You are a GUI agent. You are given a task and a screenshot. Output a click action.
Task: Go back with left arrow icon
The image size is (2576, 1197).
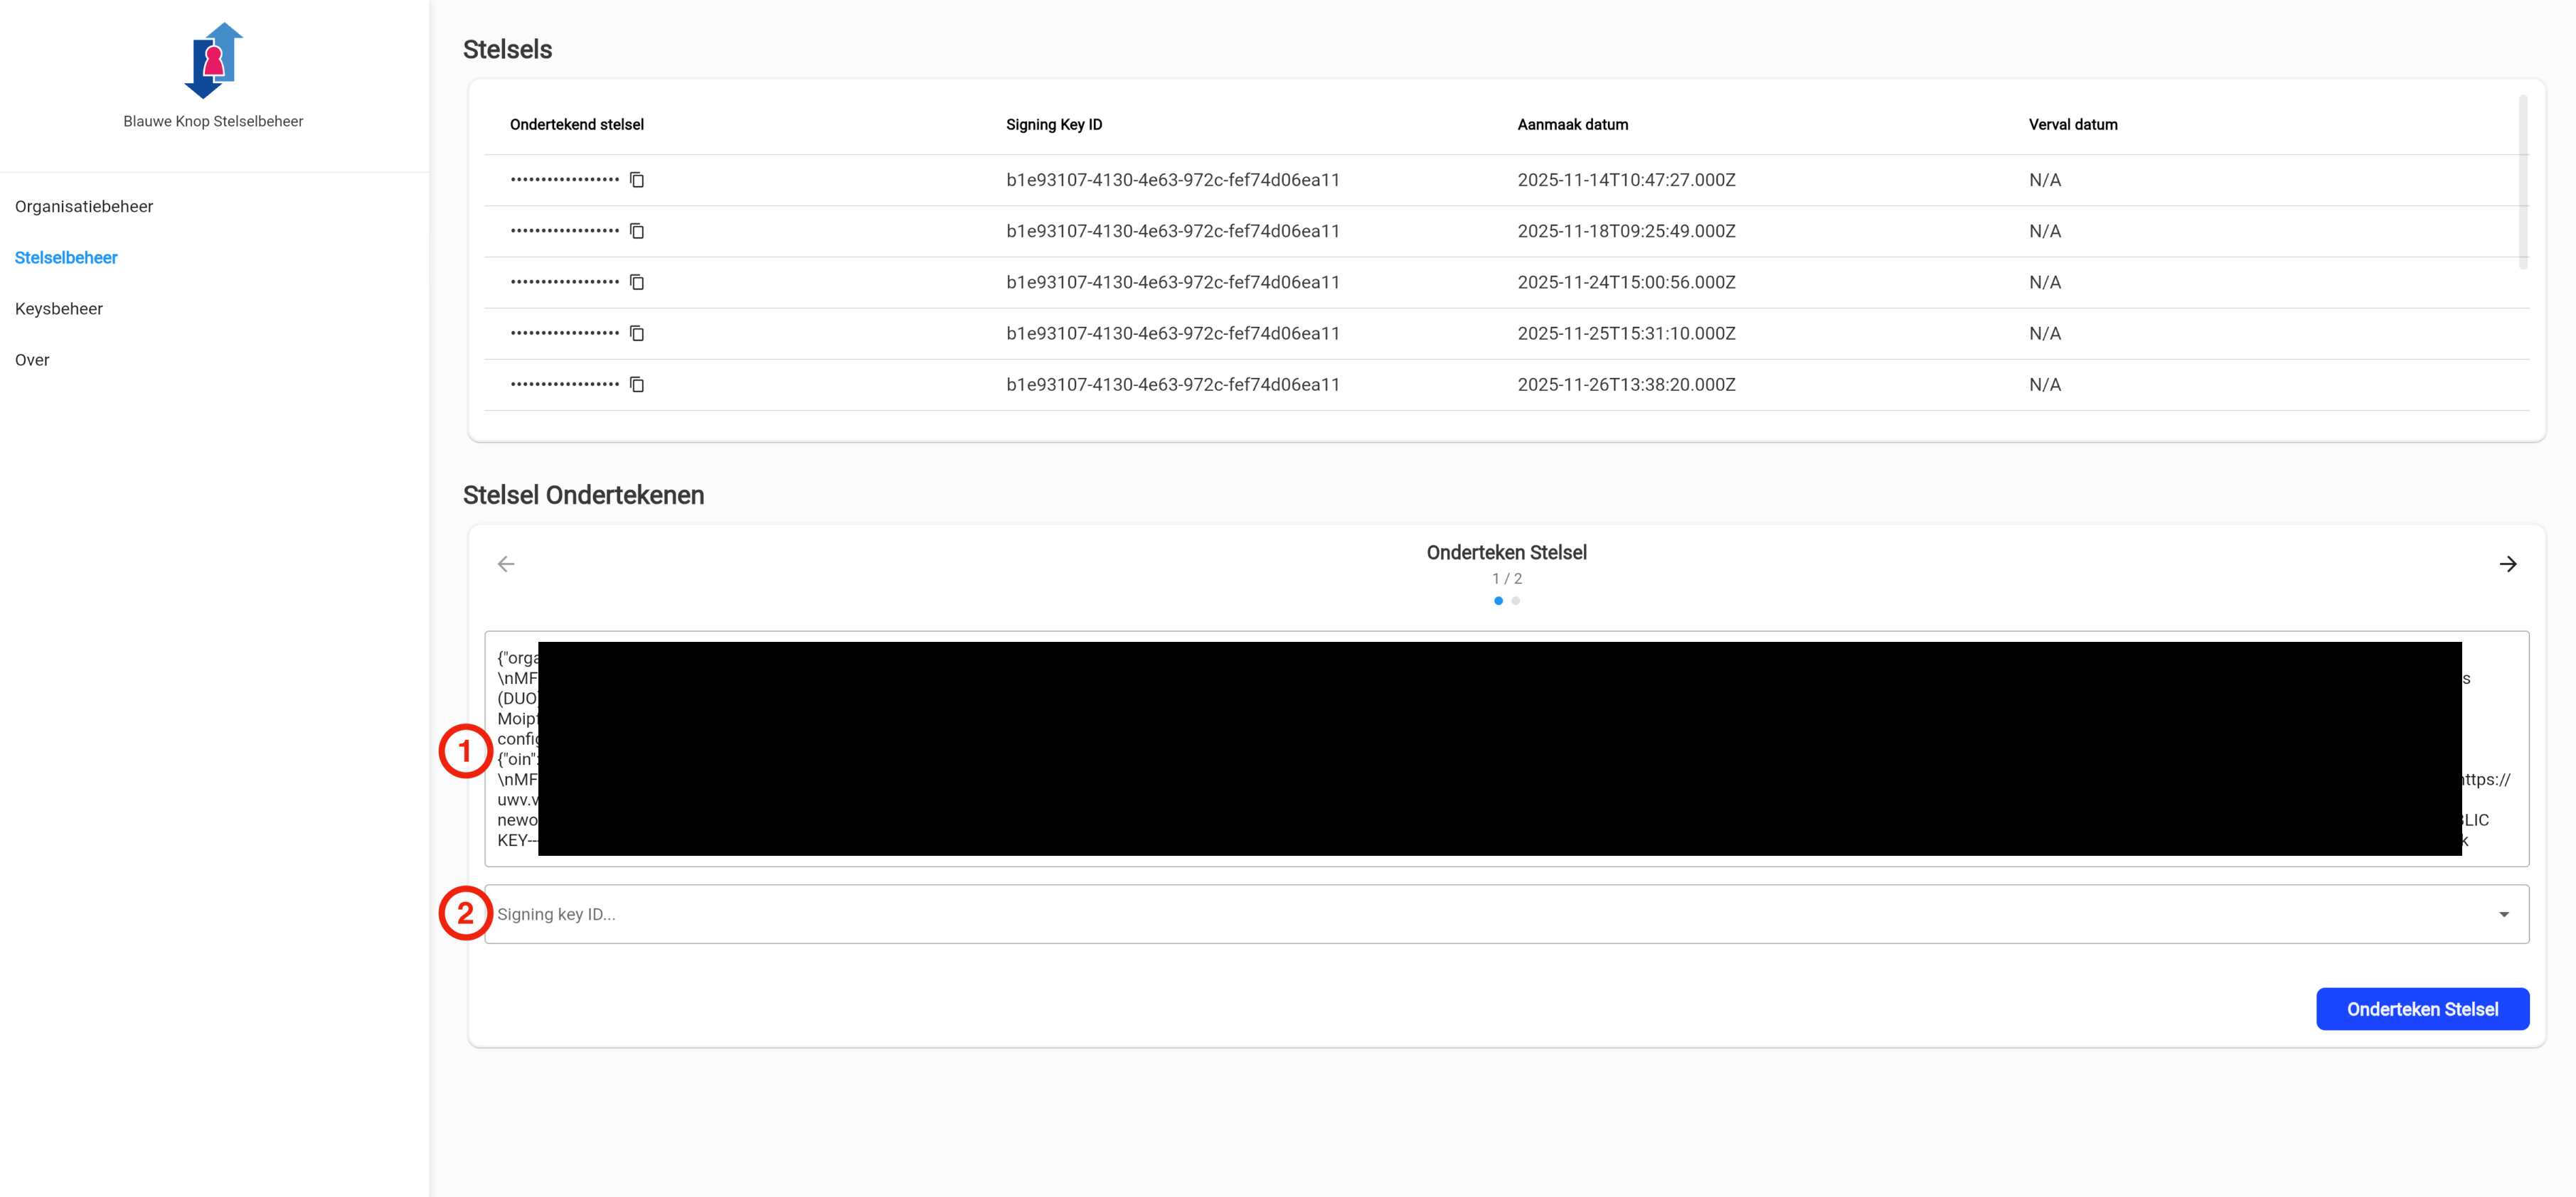(x=506, y=564)
